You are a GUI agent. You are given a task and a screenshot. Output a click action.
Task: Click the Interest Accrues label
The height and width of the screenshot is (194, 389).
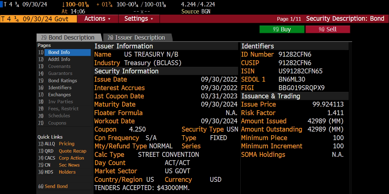[x=120, y=88]
